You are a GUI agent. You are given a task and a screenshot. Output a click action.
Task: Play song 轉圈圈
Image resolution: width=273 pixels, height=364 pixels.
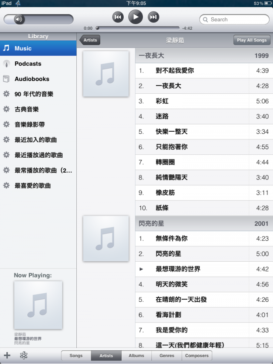pos(204,162)
